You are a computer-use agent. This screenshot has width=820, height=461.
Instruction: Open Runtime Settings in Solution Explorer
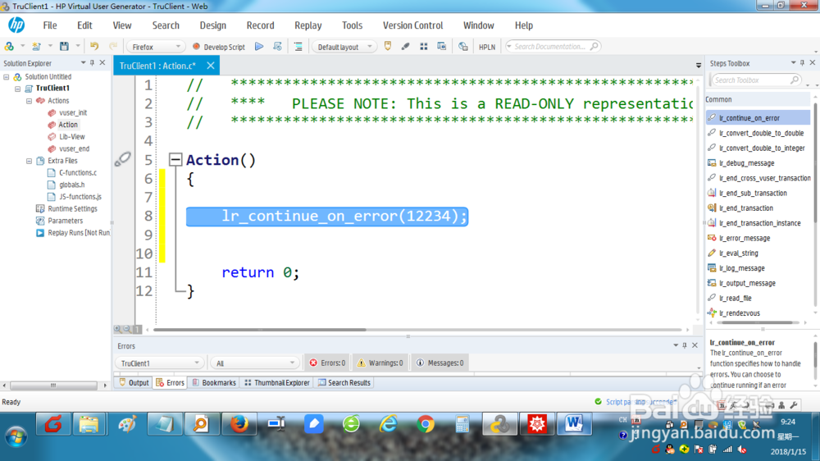[x=72, y=209]
